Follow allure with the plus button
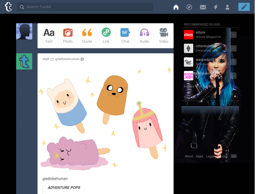 pos(233,35)
